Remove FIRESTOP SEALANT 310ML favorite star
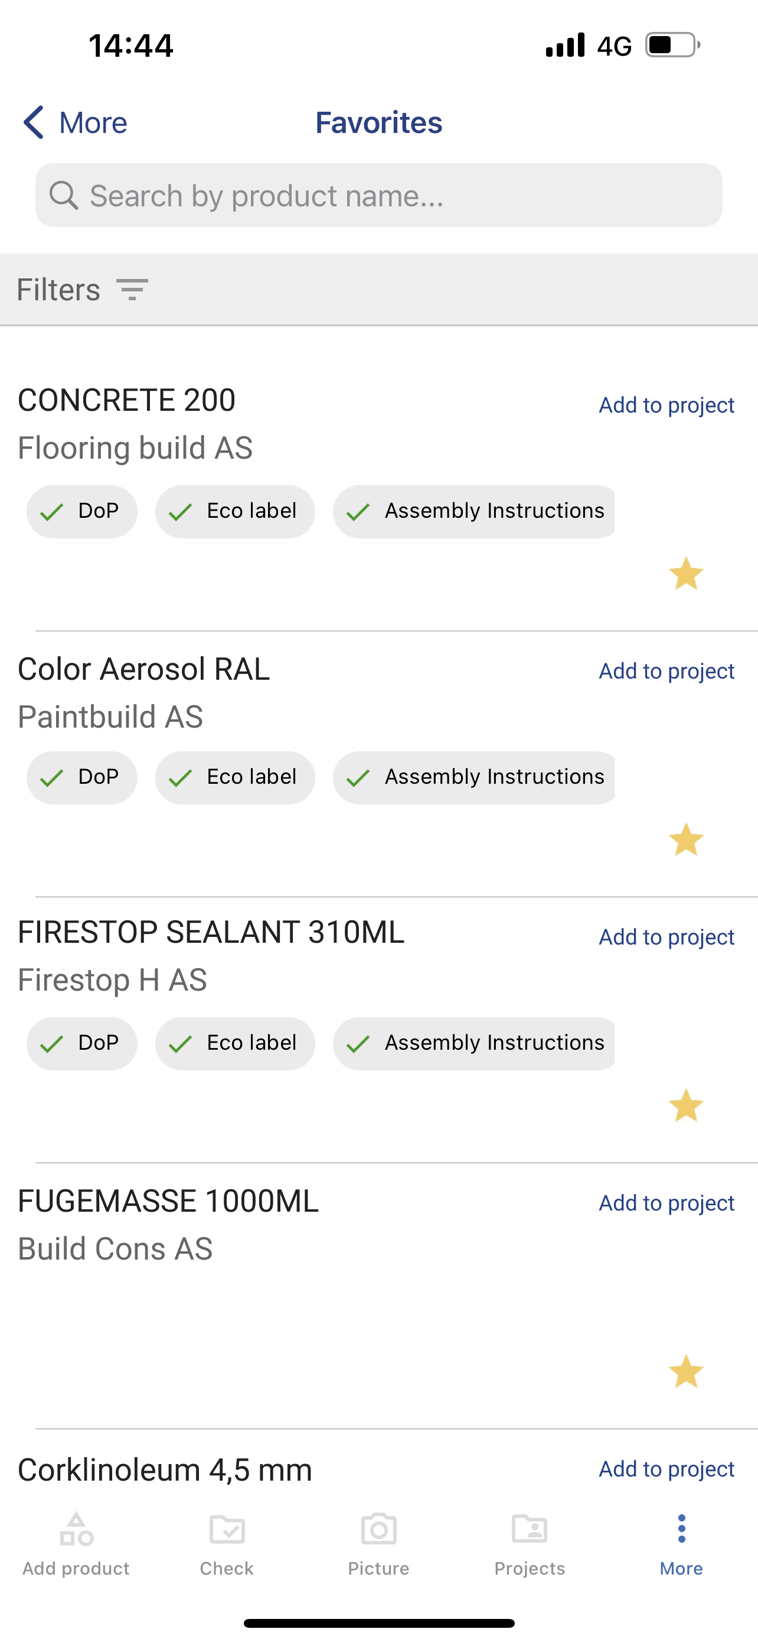The height and width of the screenshot is (1642, 758). pyautogui.click(x=685, y=1105)
